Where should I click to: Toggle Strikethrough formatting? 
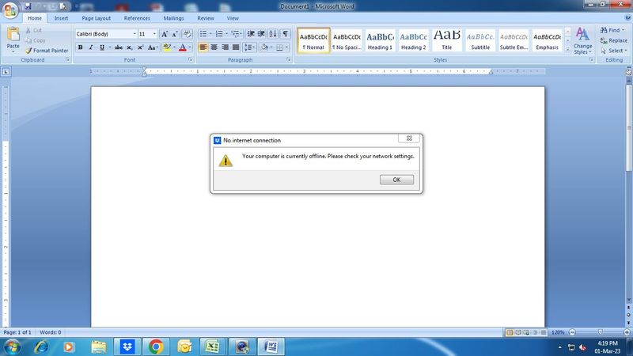pyautogui.click(x=118, y=47)
